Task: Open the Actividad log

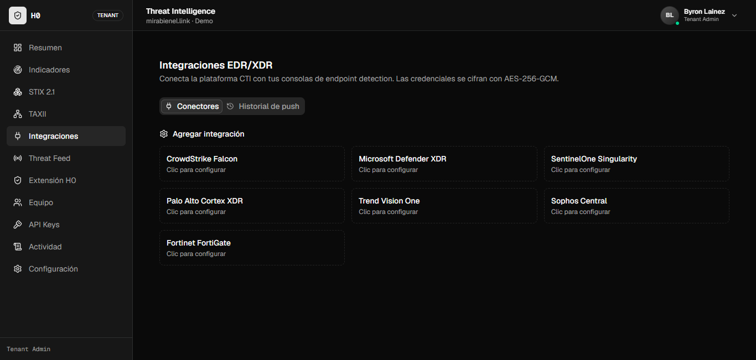Action: point(66,247)
